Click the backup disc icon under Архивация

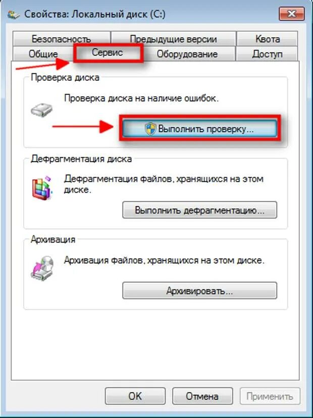point(42,268)
